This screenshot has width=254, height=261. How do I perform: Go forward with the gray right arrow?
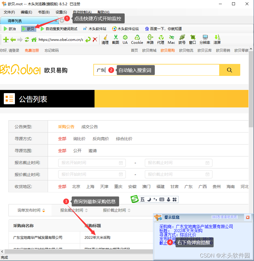(20, 40)
